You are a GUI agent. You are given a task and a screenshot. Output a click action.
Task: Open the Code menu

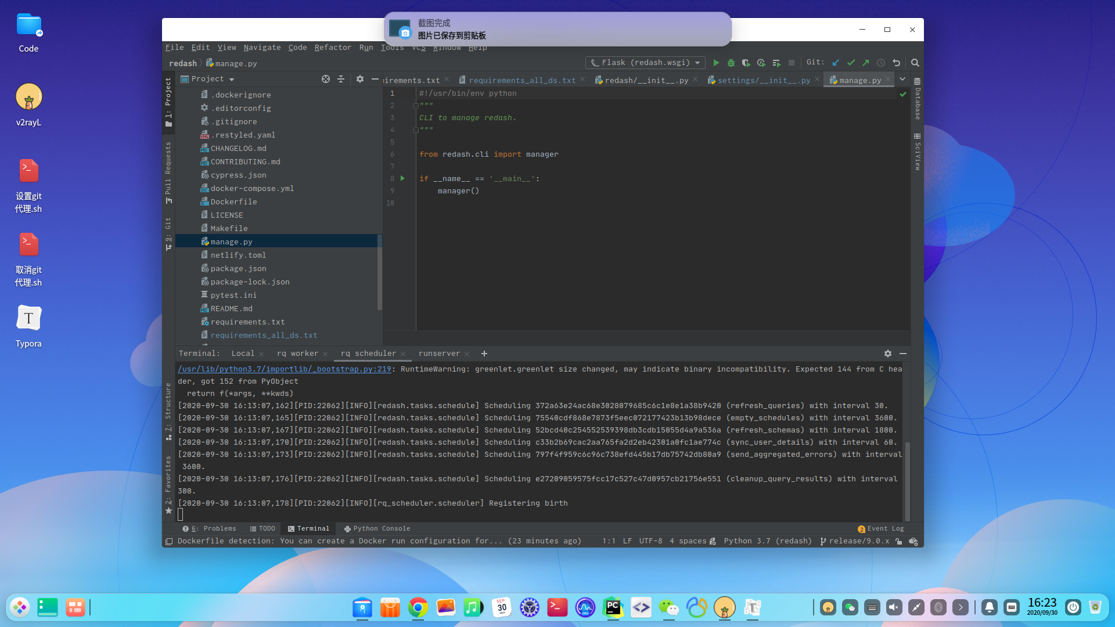coord(297,48)
